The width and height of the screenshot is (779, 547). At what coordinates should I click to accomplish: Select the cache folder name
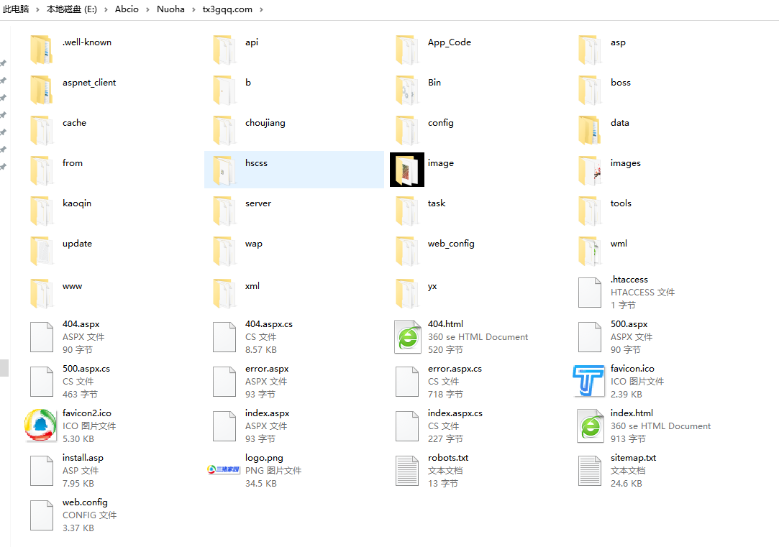click(x=75, y=123)
